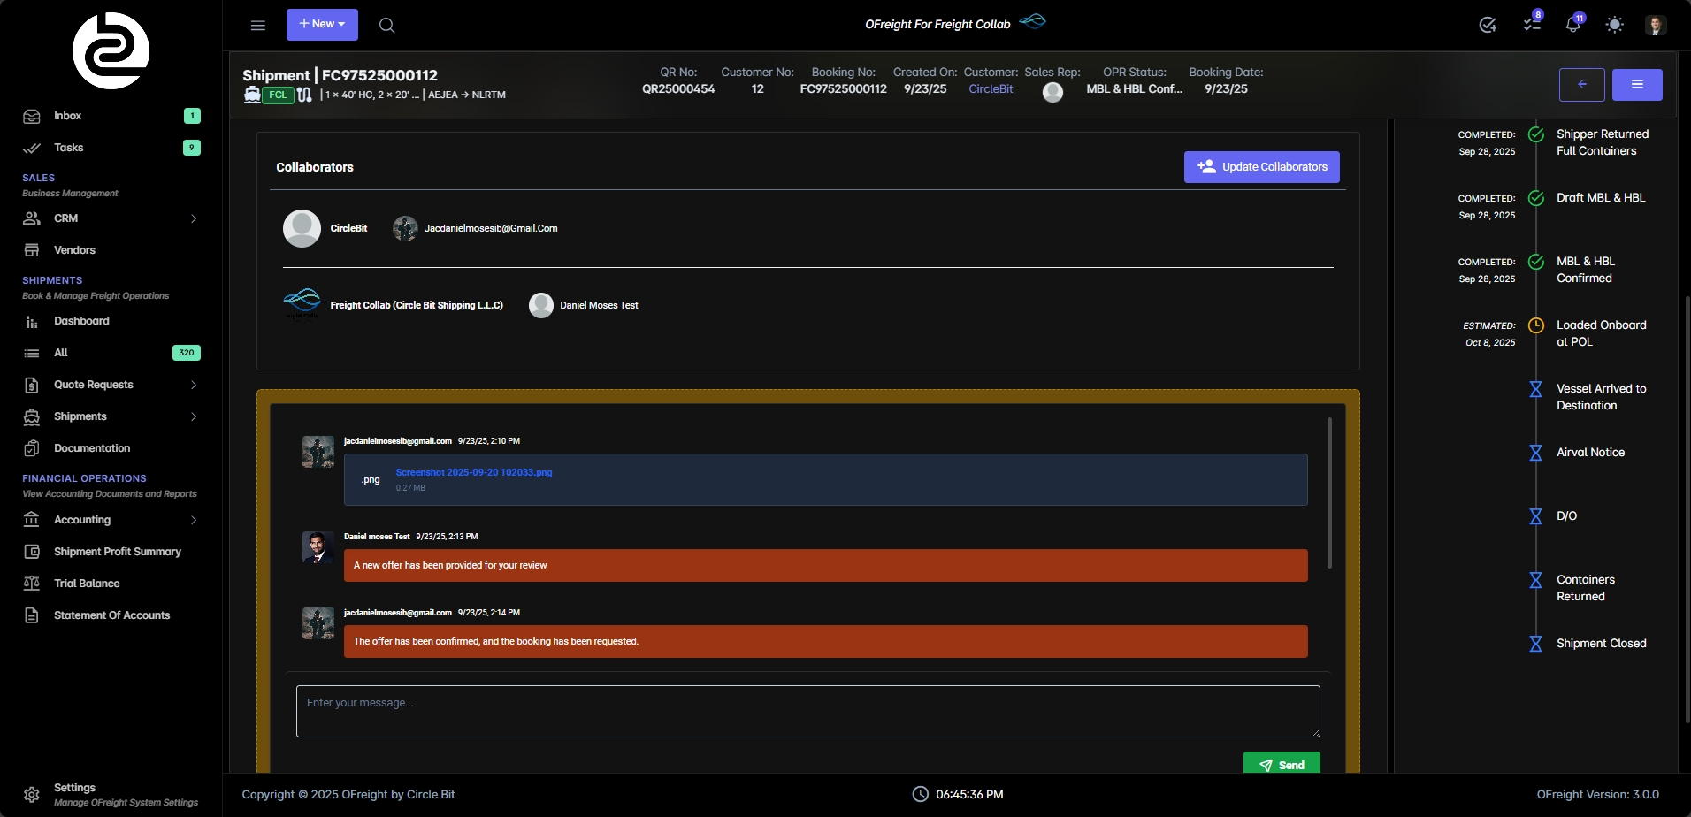
Task: Open the New dropdown button
Action: coord(322,25)
